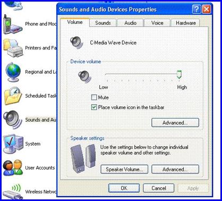Open Wireless Network adapter icon

(x=13, y=192)
